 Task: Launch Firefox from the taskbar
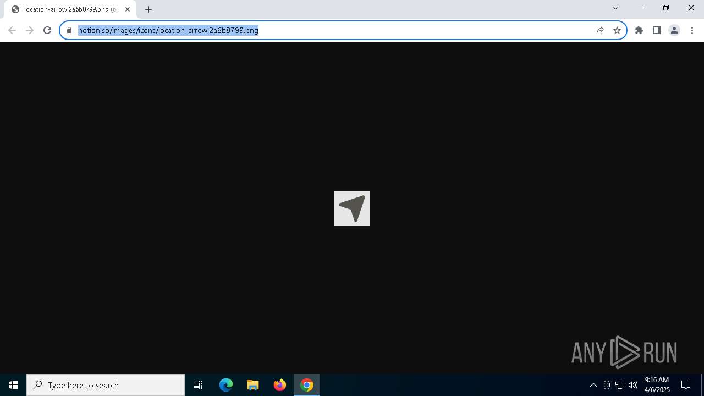click(280, 385)
